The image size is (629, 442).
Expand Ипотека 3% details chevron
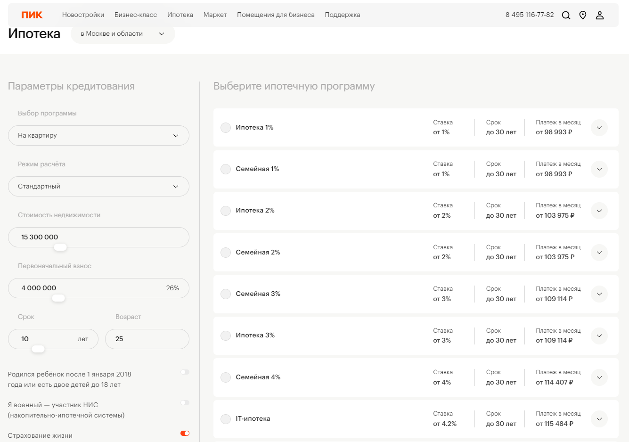[599, 336]
